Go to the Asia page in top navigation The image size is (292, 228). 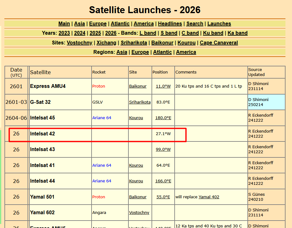click(x=80, y=24)
